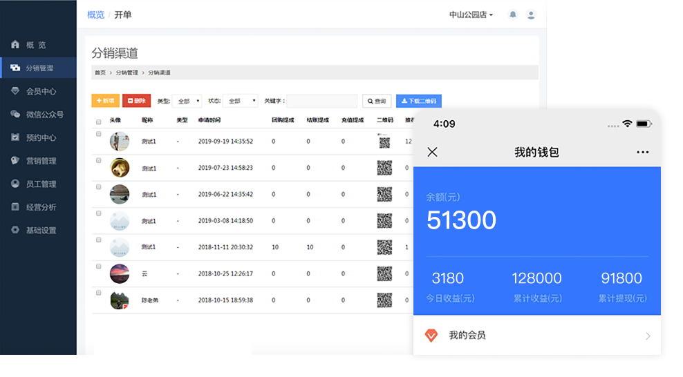The image size is (683, 377).
Task: Click the orange 新增 button
Action: 105,101
